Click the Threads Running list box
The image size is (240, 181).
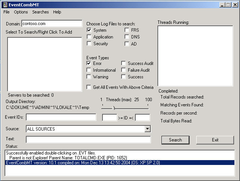click(195, 56)
